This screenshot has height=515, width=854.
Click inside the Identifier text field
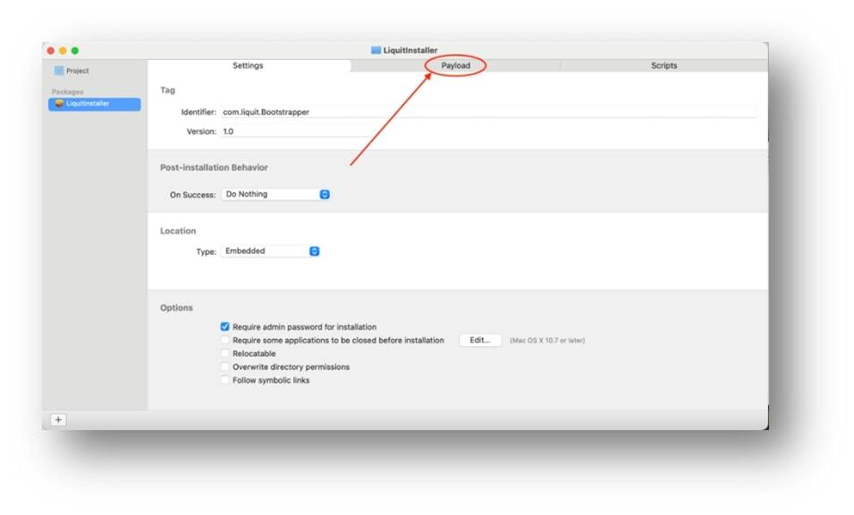(358, 113)
